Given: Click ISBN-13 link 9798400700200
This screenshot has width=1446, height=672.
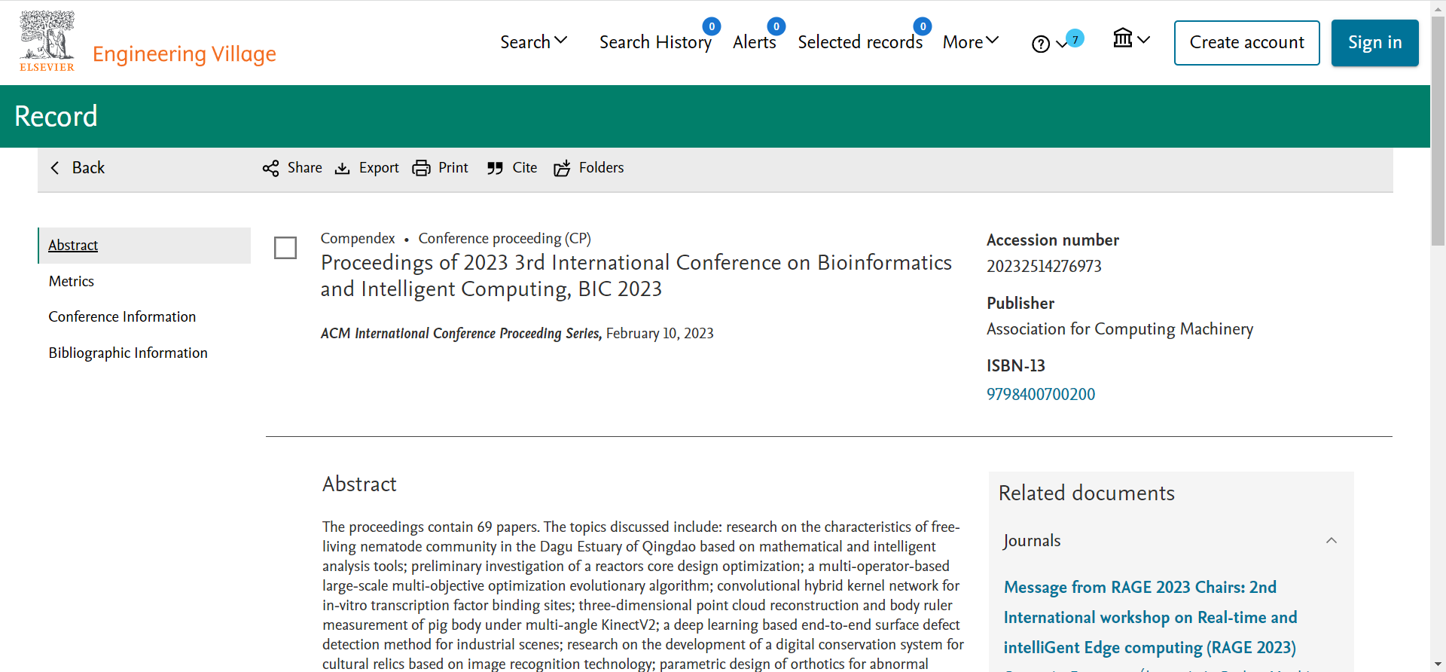Looking at the screenshot, I should pyautogui.click(x=1041, y=395).
